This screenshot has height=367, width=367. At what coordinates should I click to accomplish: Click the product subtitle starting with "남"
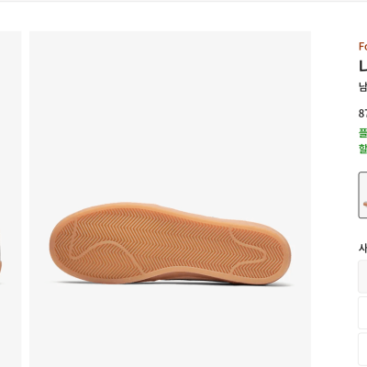[363, 86]
